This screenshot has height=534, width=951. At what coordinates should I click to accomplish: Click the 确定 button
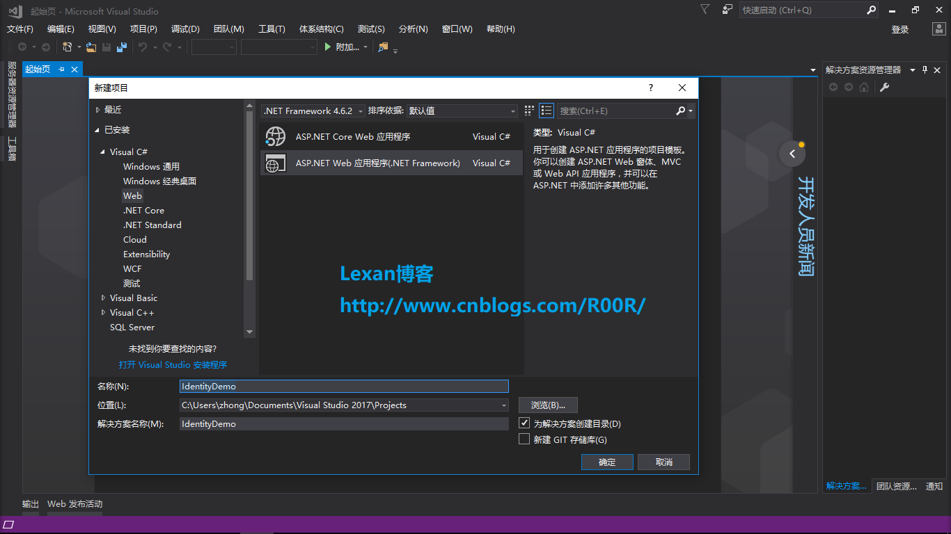coord(607,462)
